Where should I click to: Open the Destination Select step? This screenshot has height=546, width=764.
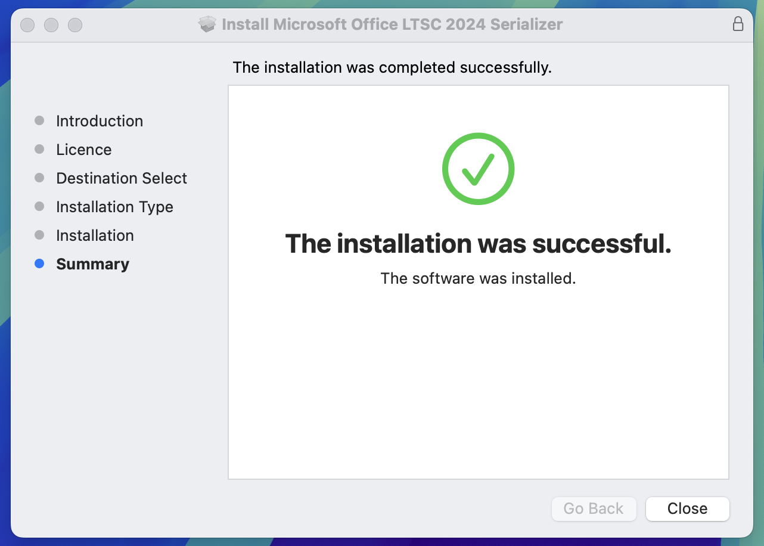[x=122, y=178]
